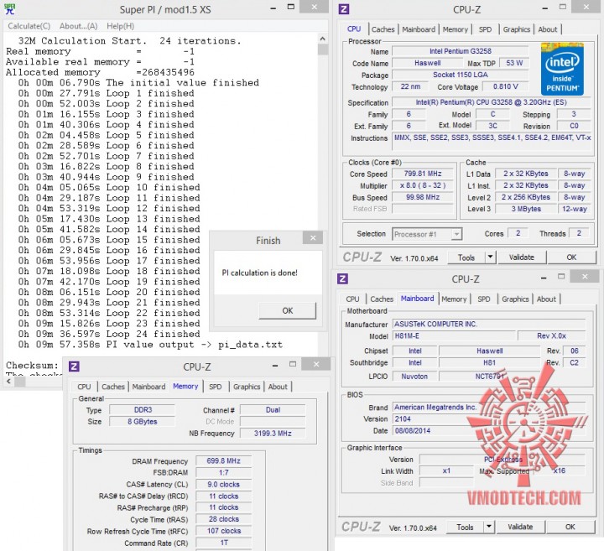Image resolution: width=604 pixels, height=551 pixels.
Task: Select CPU tab in Memory CPU-Z window
Action: 84,387
